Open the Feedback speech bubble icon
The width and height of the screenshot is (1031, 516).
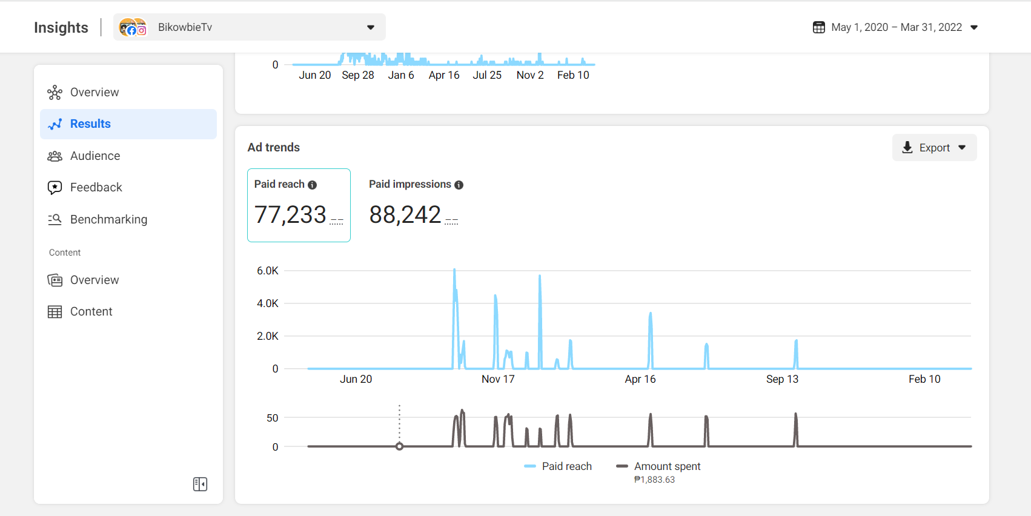[x=55, y=188]
